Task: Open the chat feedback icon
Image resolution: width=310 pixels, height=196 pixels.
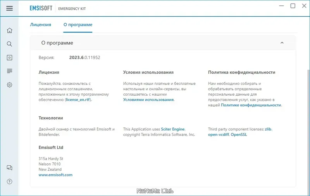Action: click(x=10, y=168)
